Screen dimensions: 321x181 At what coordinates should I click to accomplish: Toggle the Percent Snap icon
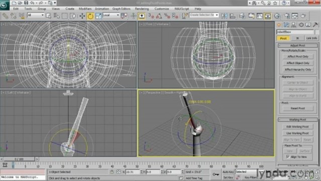[x=167, y=16]
